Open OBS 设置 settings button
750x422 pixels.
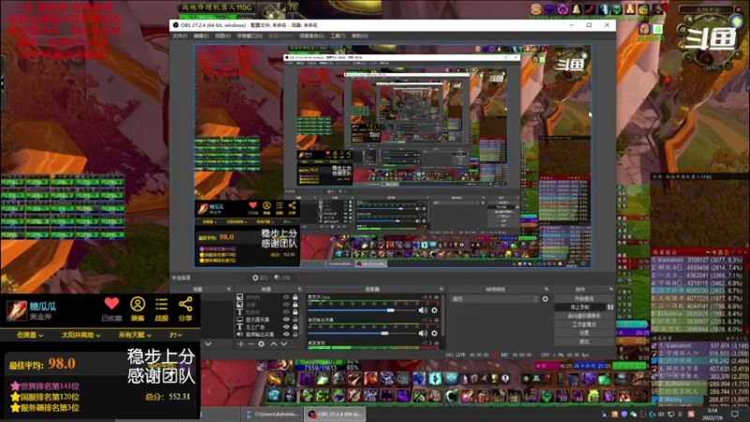click(584, 333)
